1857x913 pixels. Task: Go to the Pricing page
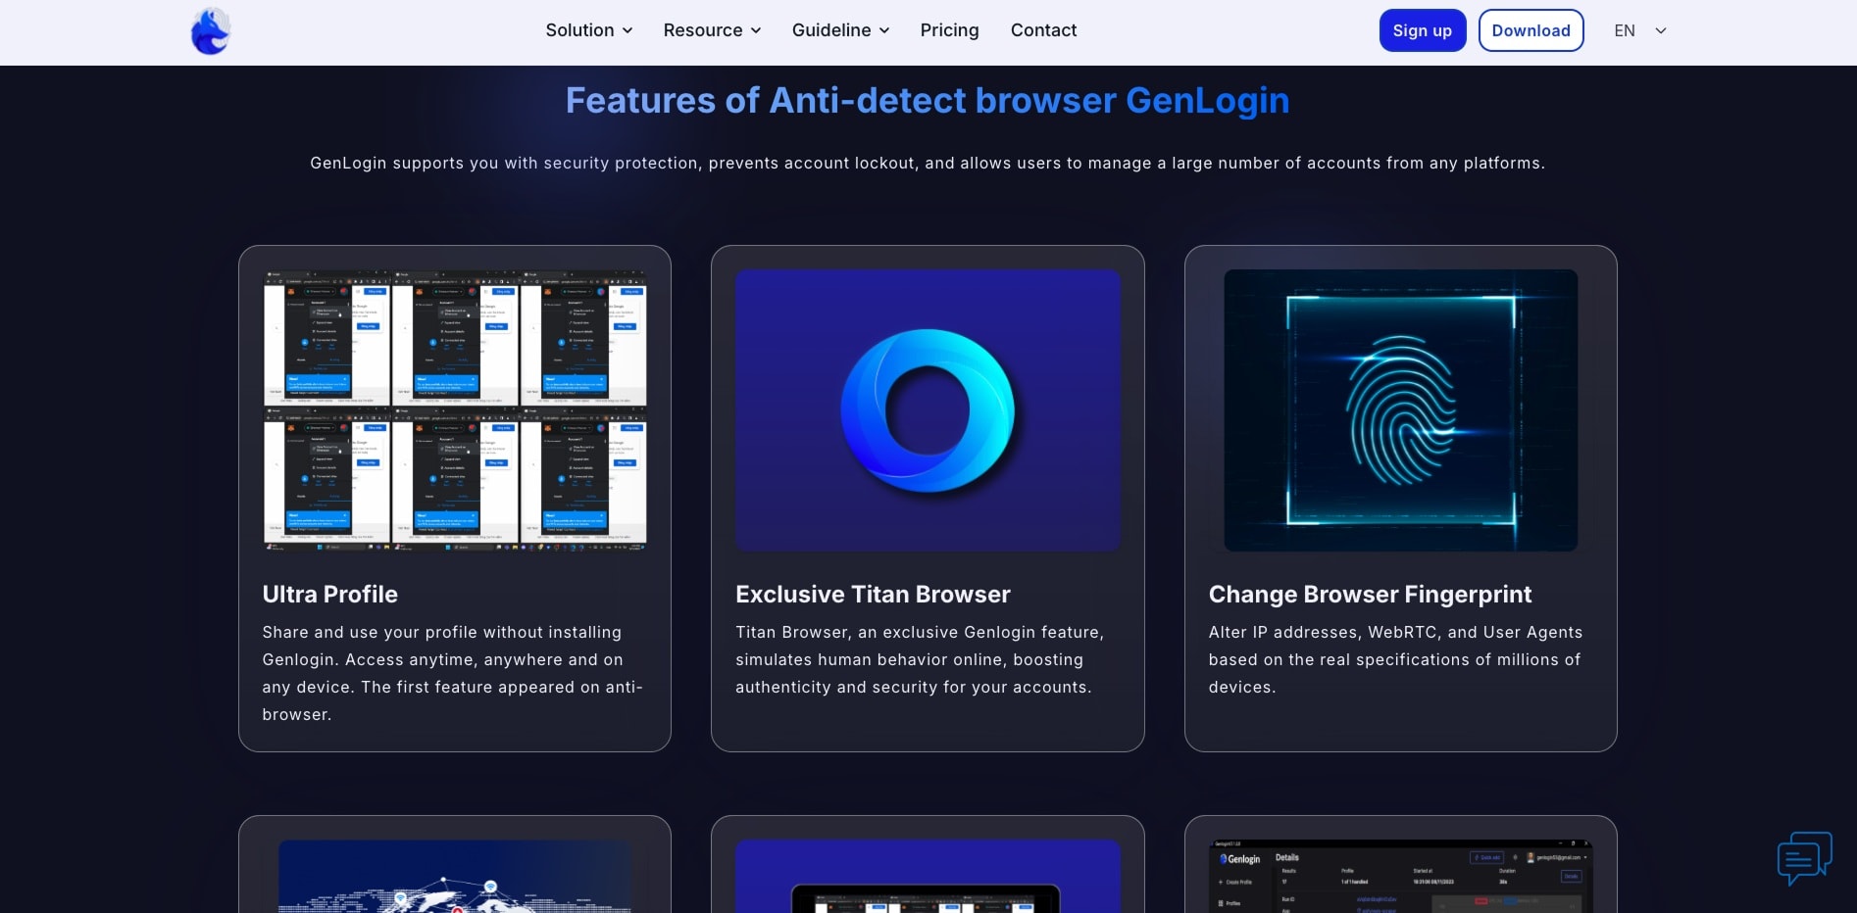coord(949,30)
